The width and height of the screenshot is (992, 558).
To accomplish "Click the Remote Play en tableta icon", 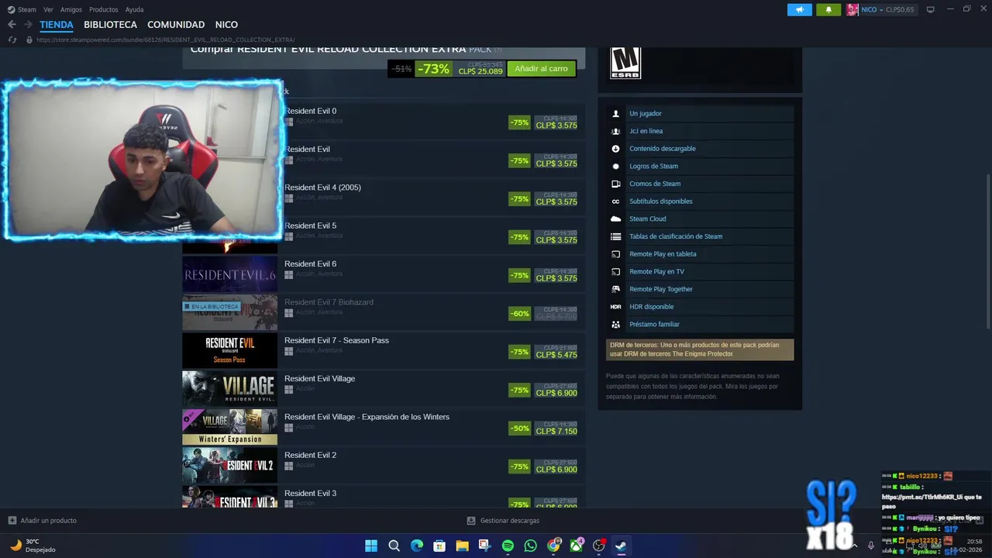I will 616,254.
